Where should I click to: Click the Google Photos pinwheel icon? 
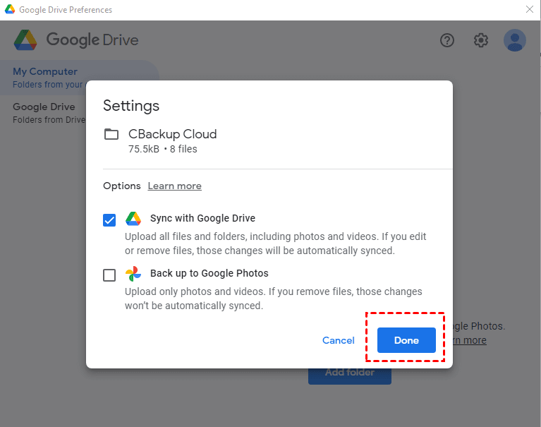click(x=133, y=274)
